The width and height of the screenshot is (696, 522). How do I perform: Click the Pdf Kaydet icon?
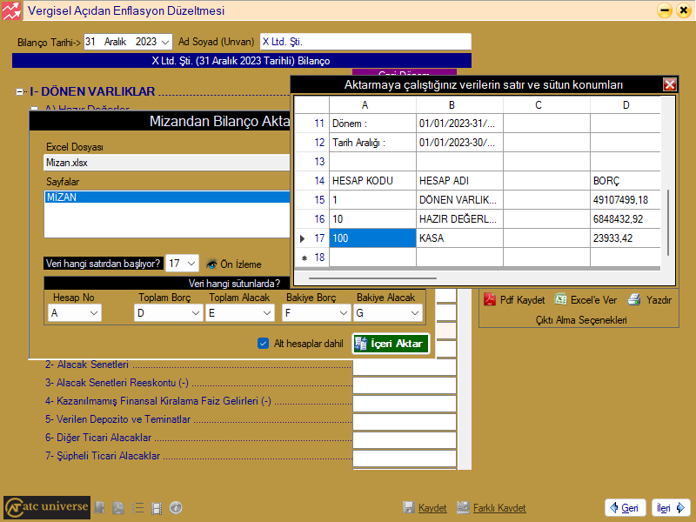[x=490, y=299]
